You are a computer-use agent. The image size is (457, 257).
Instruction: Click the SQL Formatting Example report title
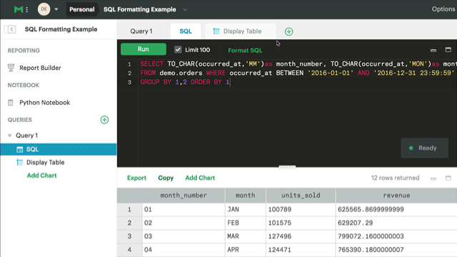[x=140, y=9]
